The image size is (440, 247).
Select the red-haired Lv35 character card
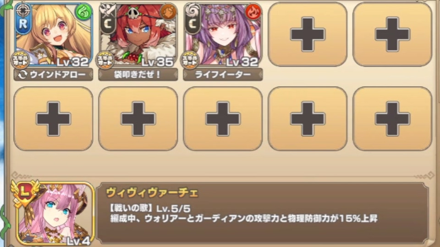138,35
